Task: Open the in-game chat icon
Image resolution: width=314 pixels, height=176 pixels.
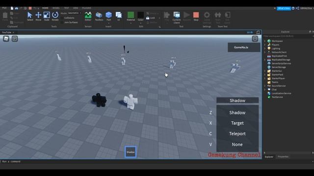Action: click(x=15, y=39)
